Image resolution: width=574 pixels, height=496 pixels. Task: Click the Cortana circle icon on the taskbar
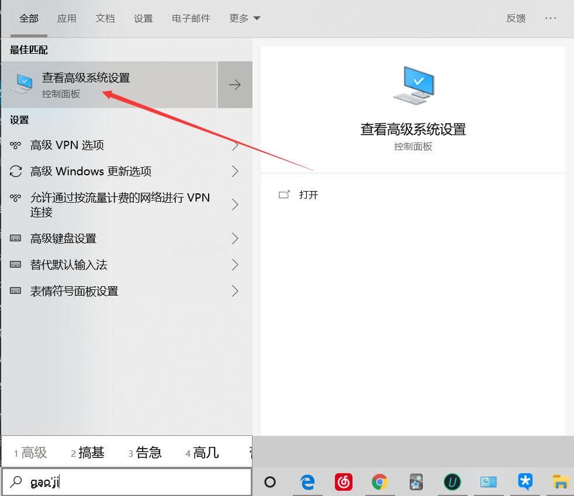(269, 482)
